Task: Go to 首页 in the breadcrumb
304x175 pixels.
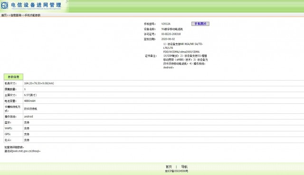Action: pyautogui.click(x=4, y=15)
